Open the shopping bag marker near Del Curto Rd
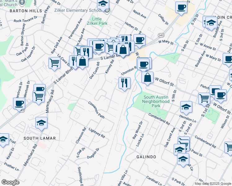232x186 pixels. pyautogui.click(x=83, y=62)
